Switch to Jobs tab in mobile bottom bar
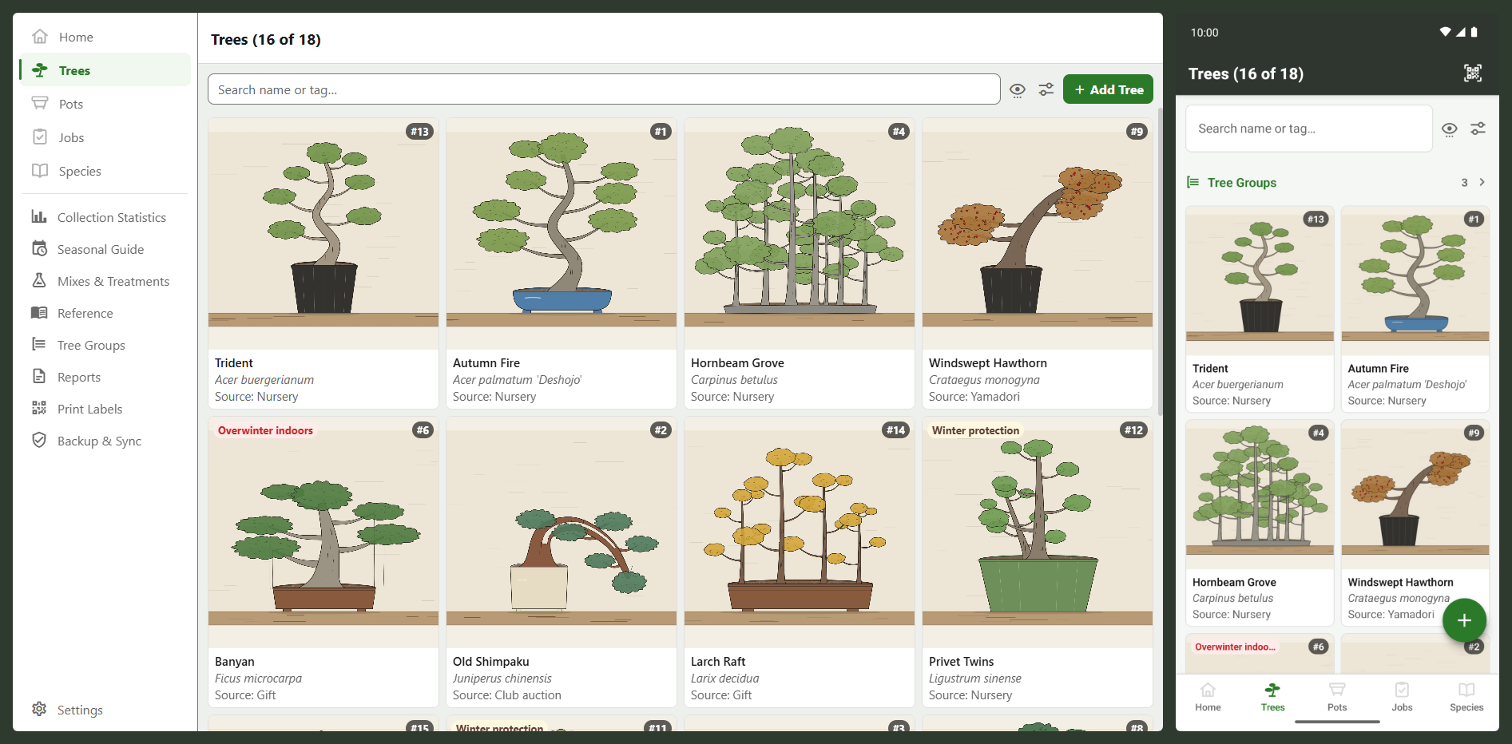 tap(1402, 697)
